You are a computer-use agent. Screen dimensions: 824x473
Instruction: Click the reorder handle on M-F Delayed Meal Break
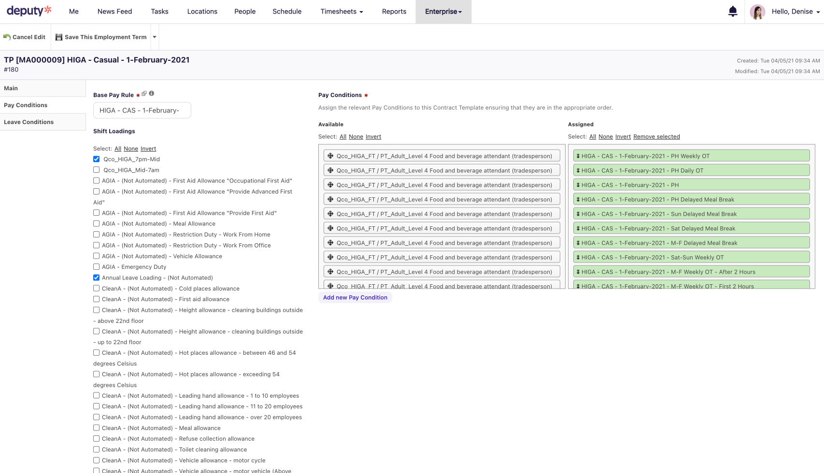pyautogui.click(x=578, y=243)
